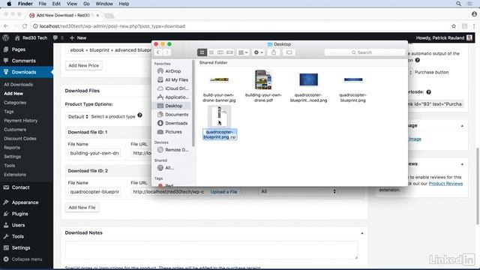Select AirDrop in Finder sidebar
Image resolution: width=480 pixels, height=270 pixels.
(172, 71)
